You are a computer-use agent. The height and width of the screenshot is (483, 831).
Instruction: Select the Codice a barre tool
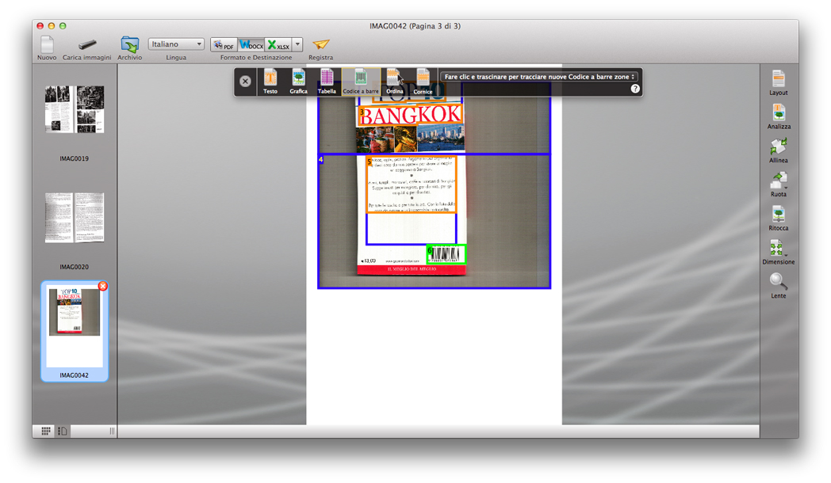tap(361, 82)
